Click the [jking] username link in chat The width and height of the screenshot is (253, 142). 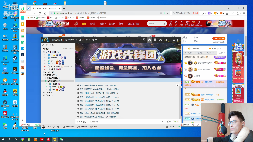point(88,113)
